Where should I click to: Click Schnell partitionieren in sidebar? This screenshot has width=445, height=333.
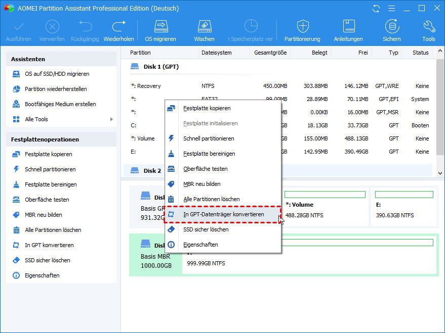[61, 169]
